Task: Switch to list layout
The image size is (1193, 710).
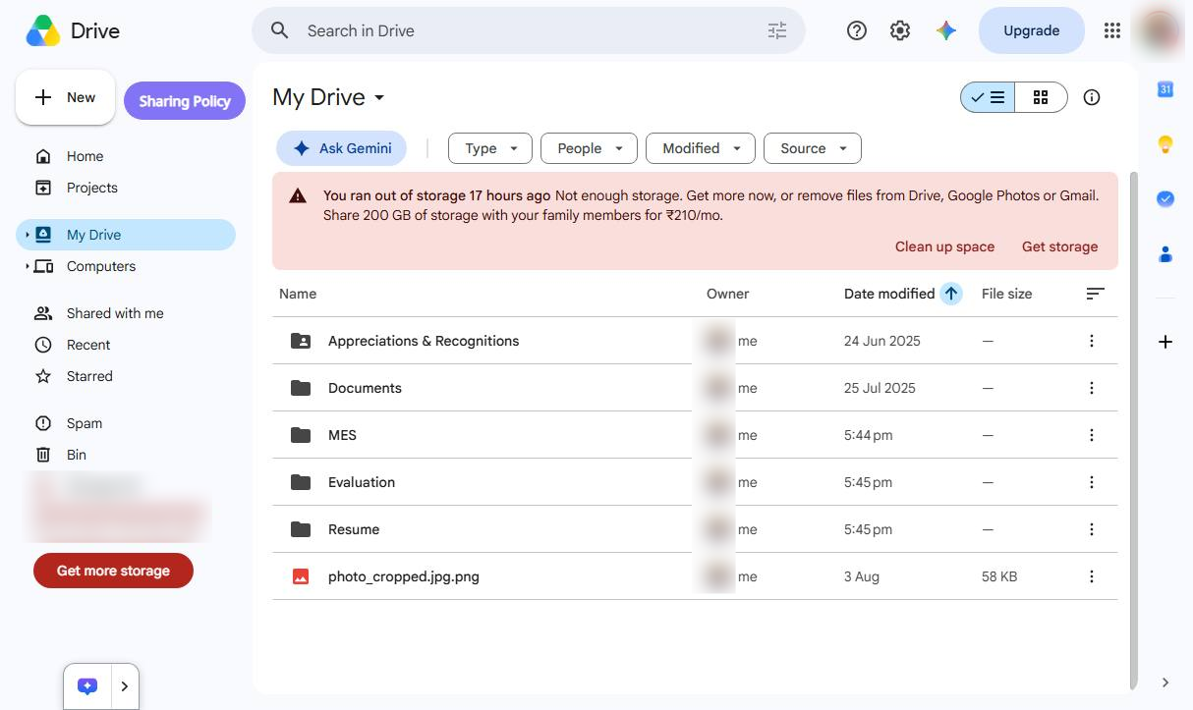Action: click(x=988, y=97)
